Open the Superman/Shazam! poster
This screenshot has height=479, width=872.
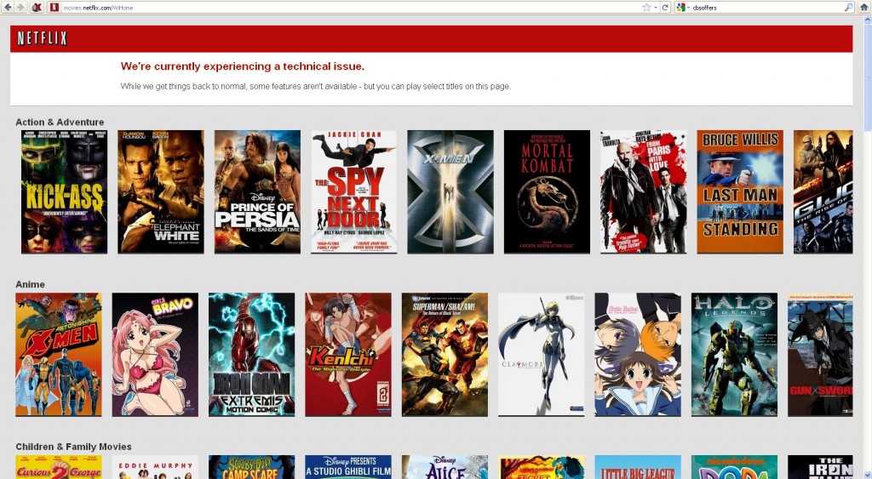445,355
